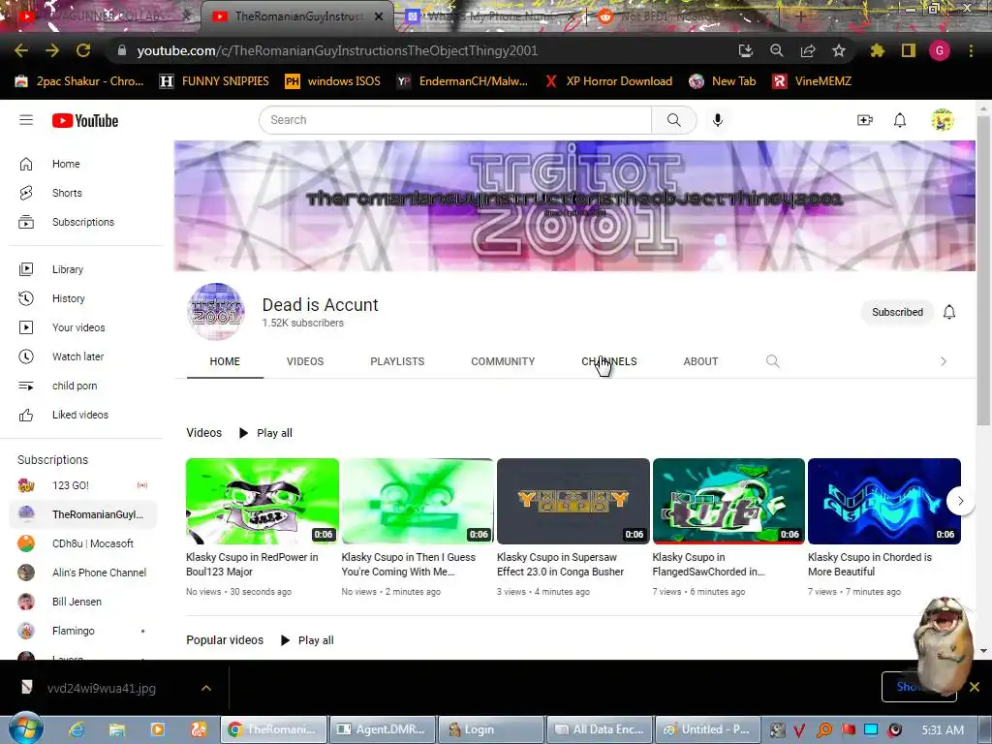This screenshot has height=744, width=992.
Task: Open Bill Jensen subscription
Action: tap(82, 602)
